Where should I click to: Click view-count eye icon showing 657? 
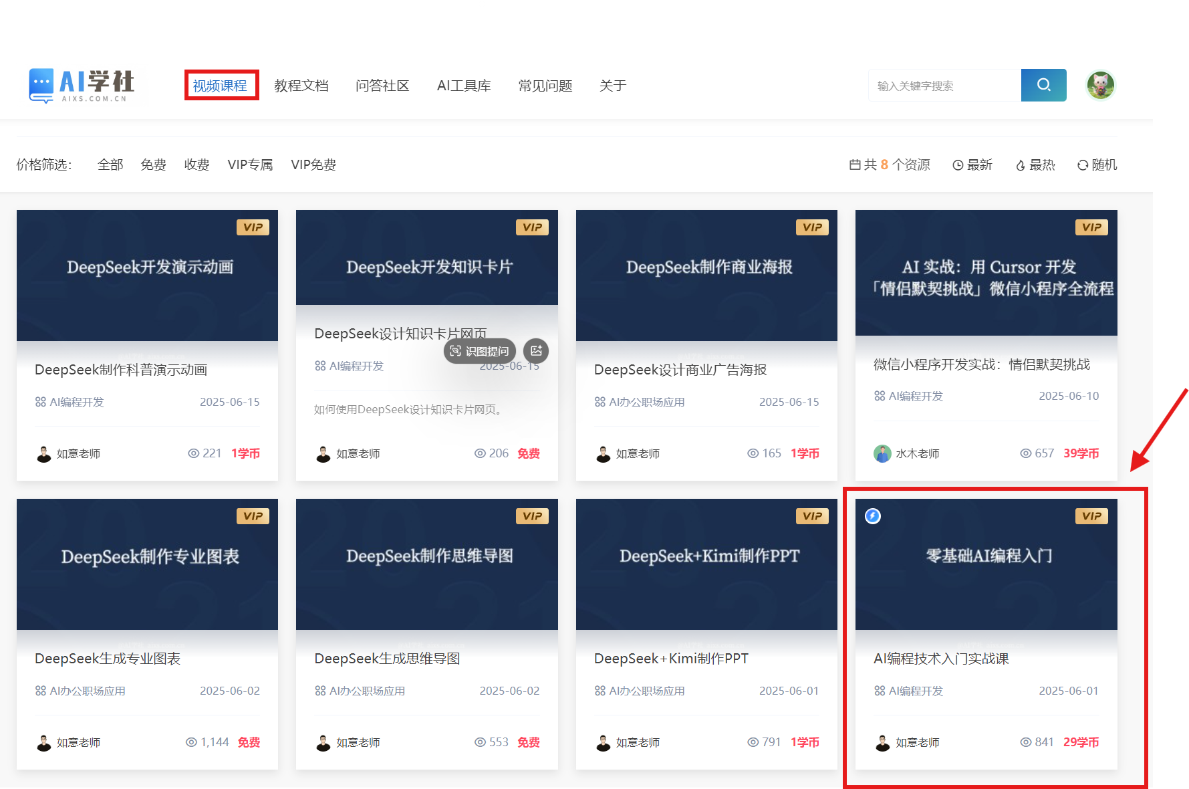click(x=1026, y=453)
